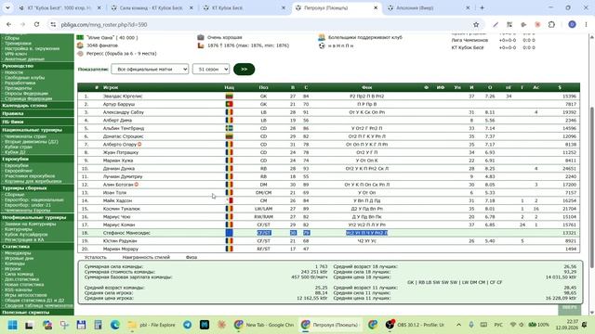Open the tab search chevron

7,7
